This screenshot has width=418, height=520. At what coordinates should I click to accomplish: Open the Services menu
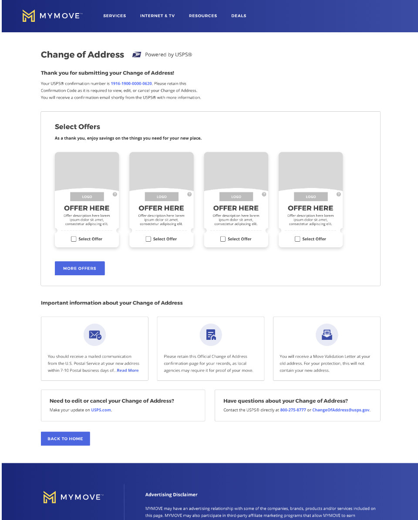point(115,16)
